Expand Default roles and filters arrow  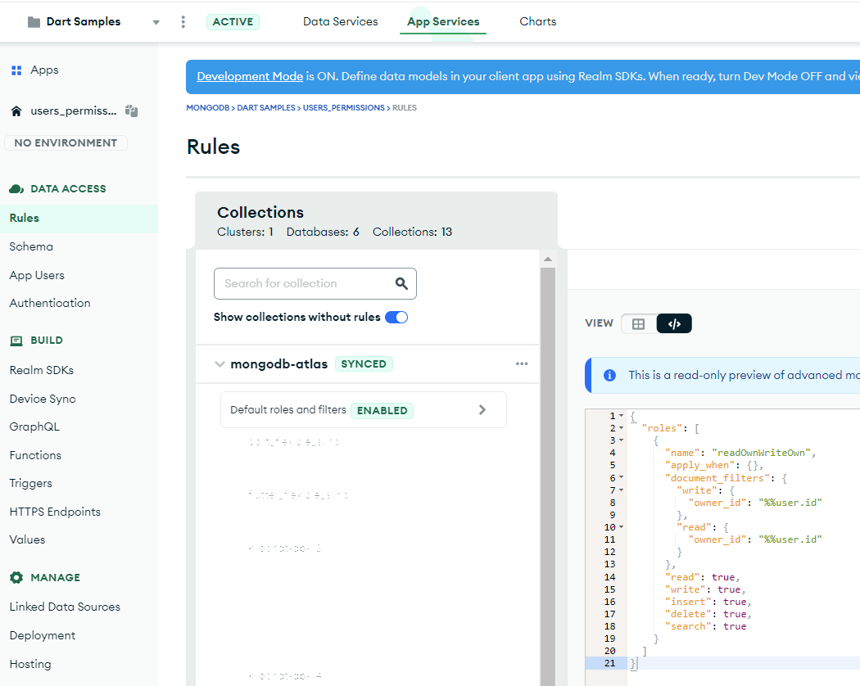click(482, 409)
